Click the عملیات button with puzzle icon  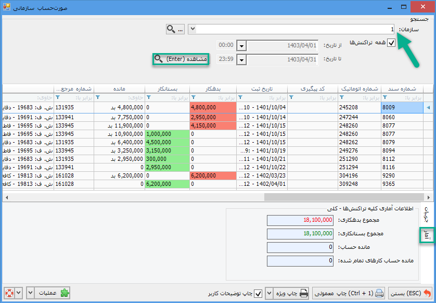coord(52,293)
